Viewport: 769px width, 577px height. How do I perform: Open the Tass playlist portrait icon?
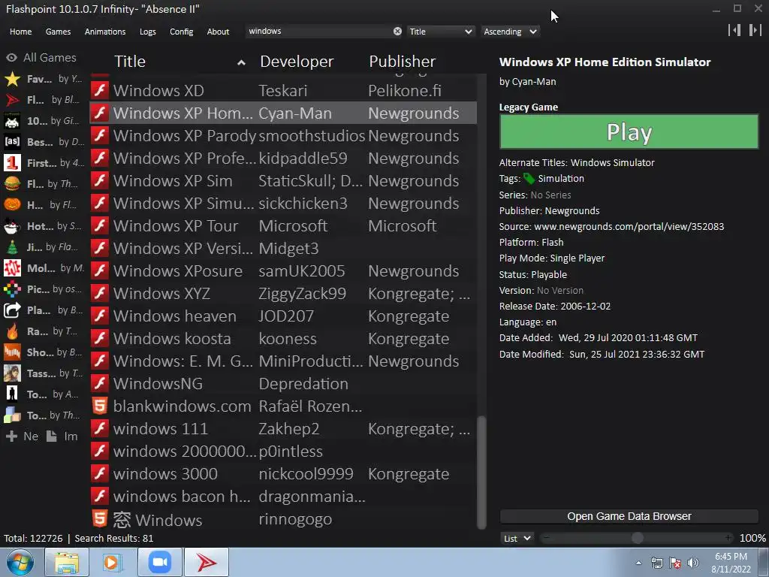[x=12, y=373]
